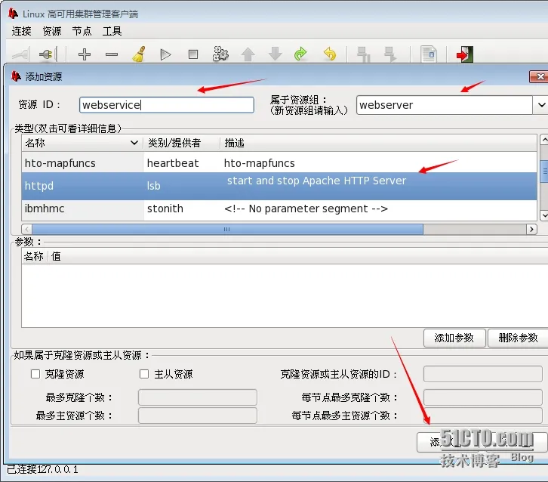Viewport: 548px width, 482px height.
Task: Click the 添加参数 button
Action: coord(454,338)
